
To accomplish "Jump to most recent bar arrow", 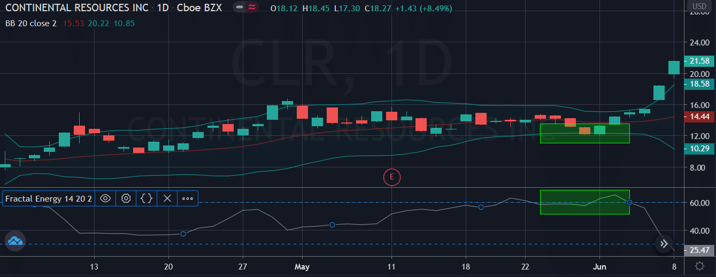I will [x=664, y=244].
